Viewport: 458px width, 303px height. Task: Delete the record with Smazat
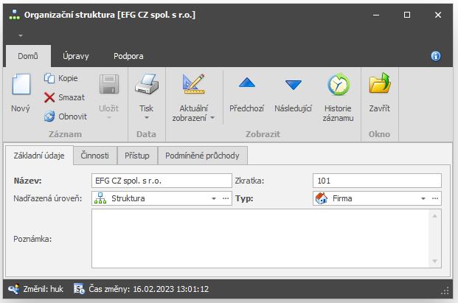click(65, 97)
